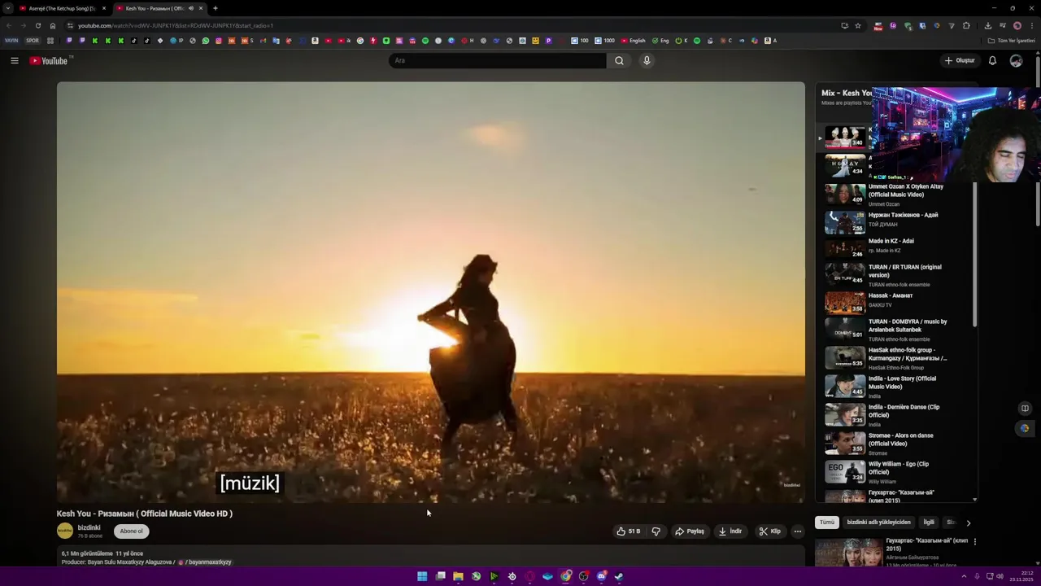Play Stromae - Alors on danse item
The height and width of the screenshot is (586, 1041).
tap(898, 443)
